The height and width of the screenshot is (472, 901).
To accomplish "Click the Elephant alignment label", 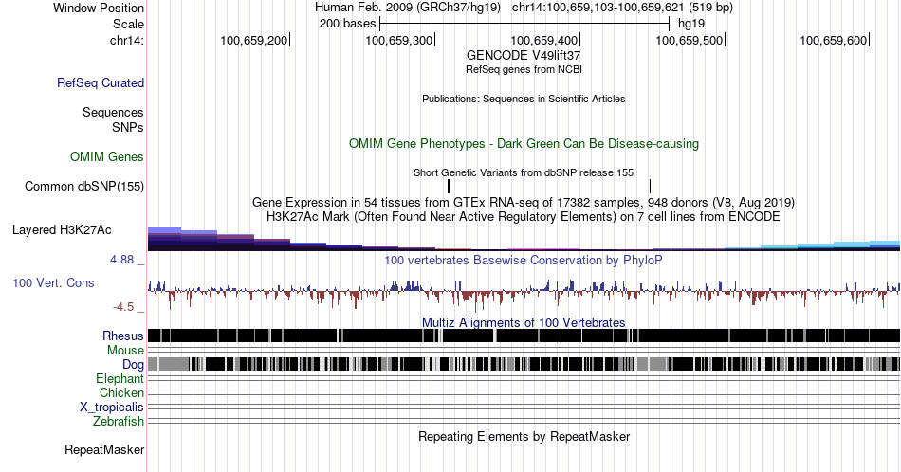I will pos(120,378).
